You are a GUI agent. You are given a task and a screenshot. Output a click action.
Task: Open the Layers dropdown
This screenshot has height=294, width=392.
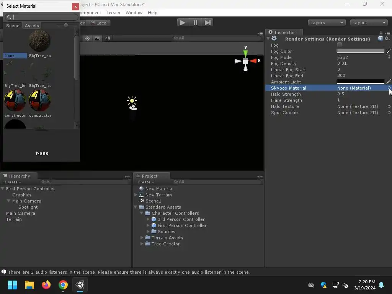(x=327, y=23)
